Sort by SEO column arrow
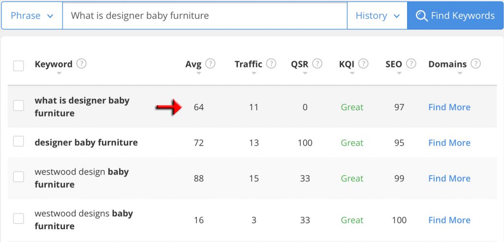This screenshot has height=242, width=504. [x=399, y=73]
